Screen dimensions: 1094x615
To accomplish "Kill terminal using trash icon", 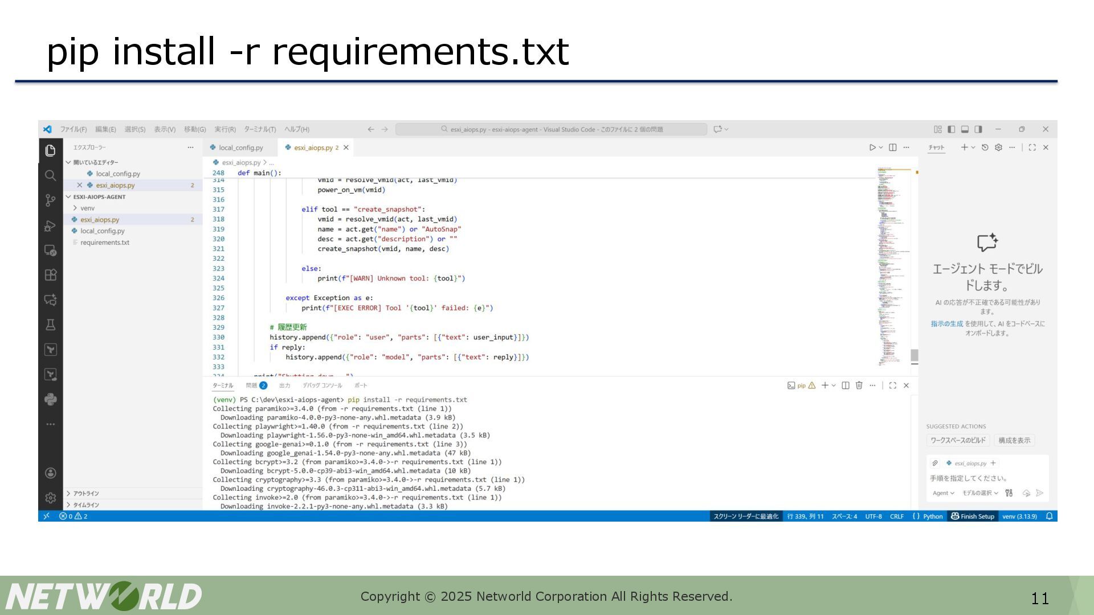I will pos(859,386).
